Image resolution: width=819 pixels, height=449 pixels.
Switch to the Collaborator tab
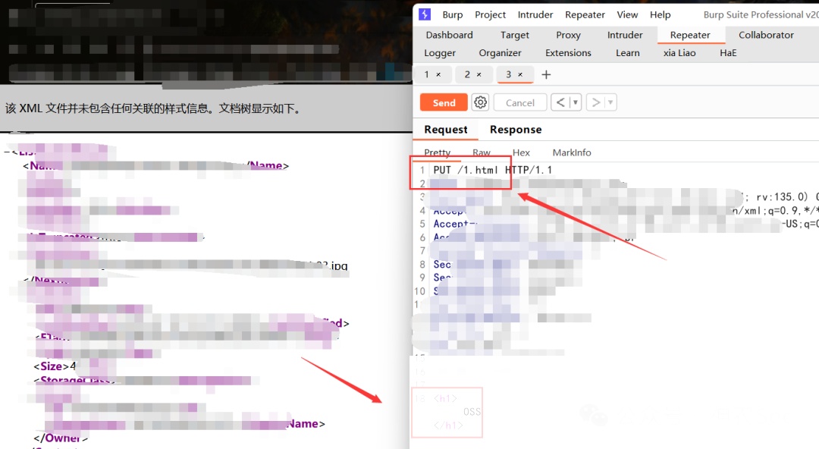pos(766,35)
